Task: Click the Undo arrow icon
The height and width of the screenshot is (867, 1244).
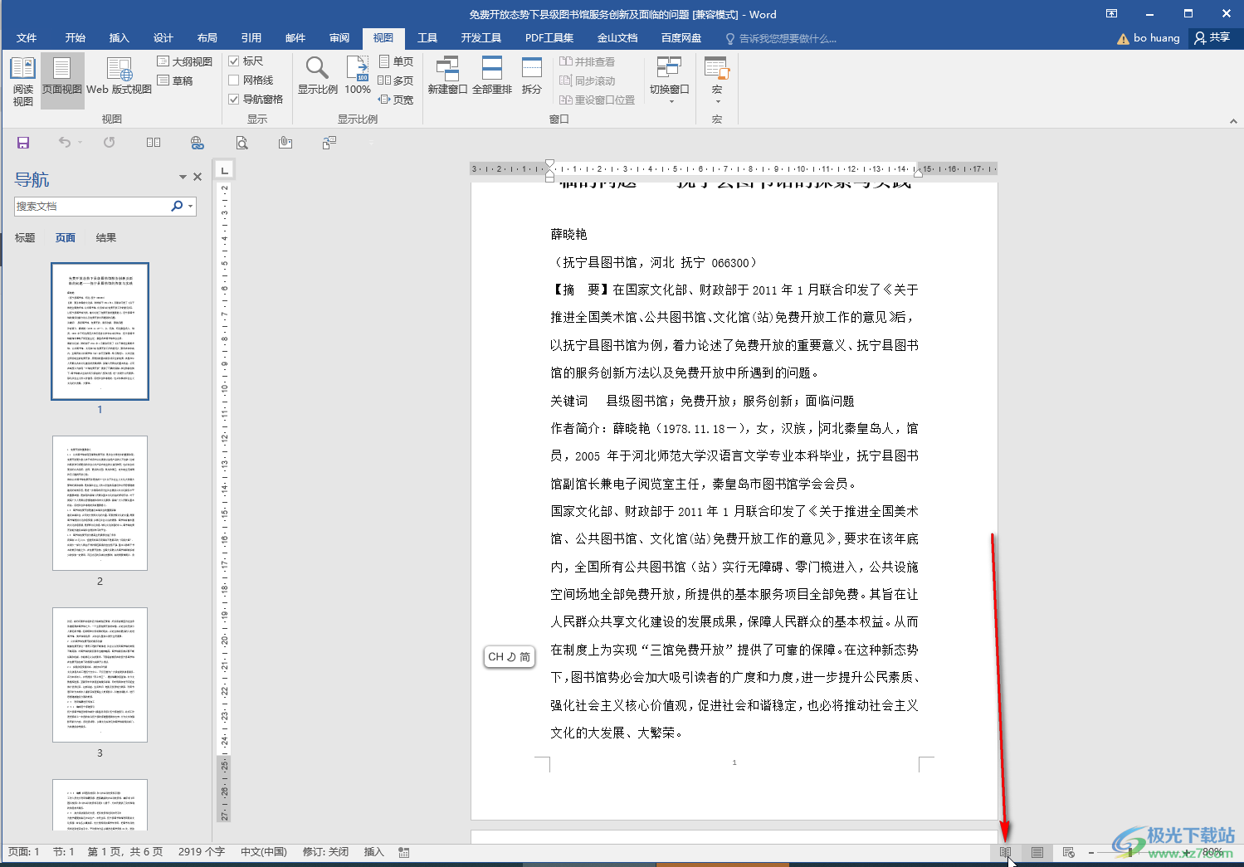Action: pos(65,143)
